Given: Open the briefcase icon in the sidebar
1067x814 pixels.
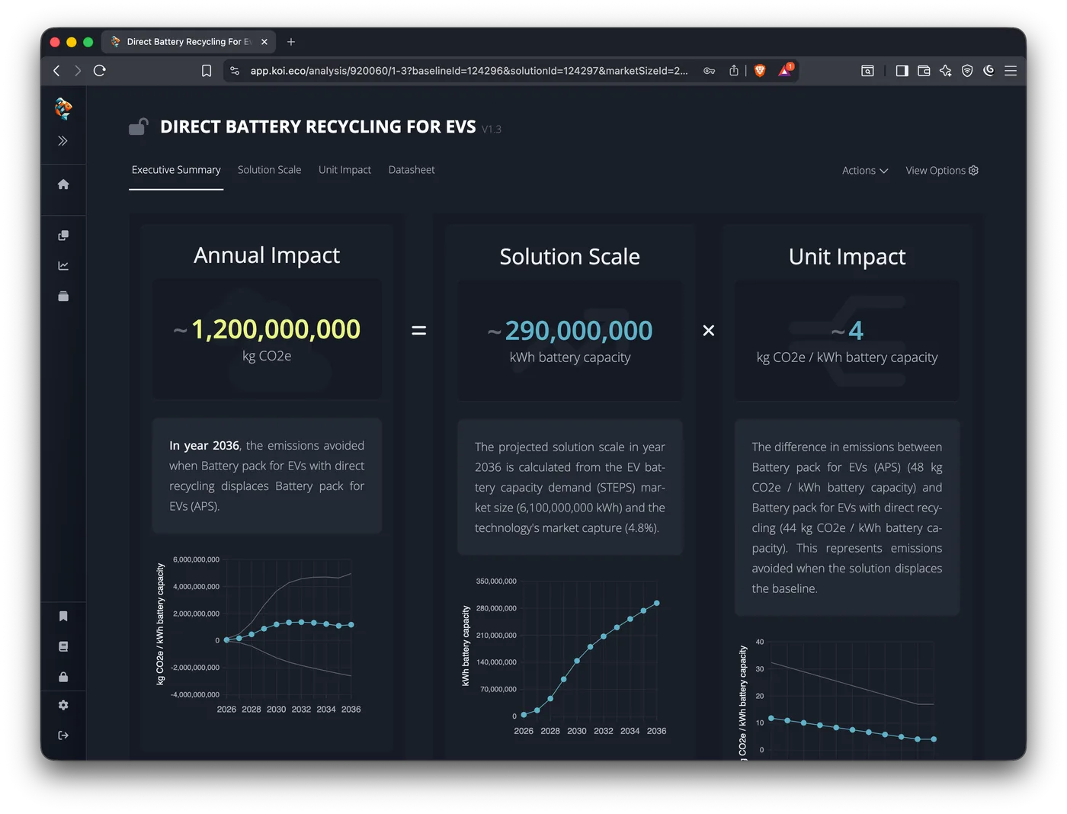Looking at the screenshot, I should pyautogui.click(x=64, y=296).
